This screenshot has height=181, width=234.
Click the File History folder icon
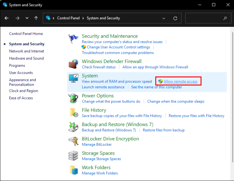pyautogui.click(x=74, y=113)
